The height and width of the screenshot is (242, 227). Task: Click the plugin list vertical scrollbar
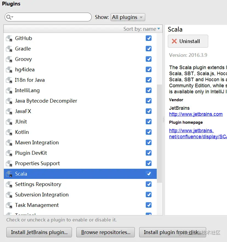[159, 134]
